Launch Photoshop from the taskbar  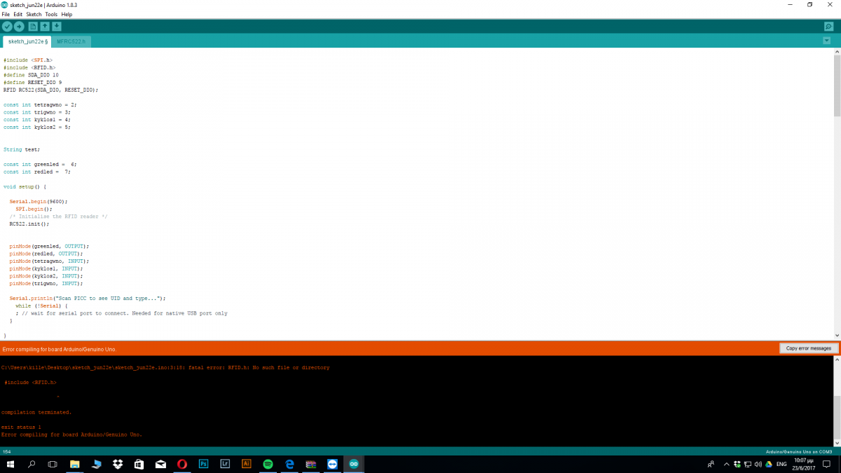point(204,464)
